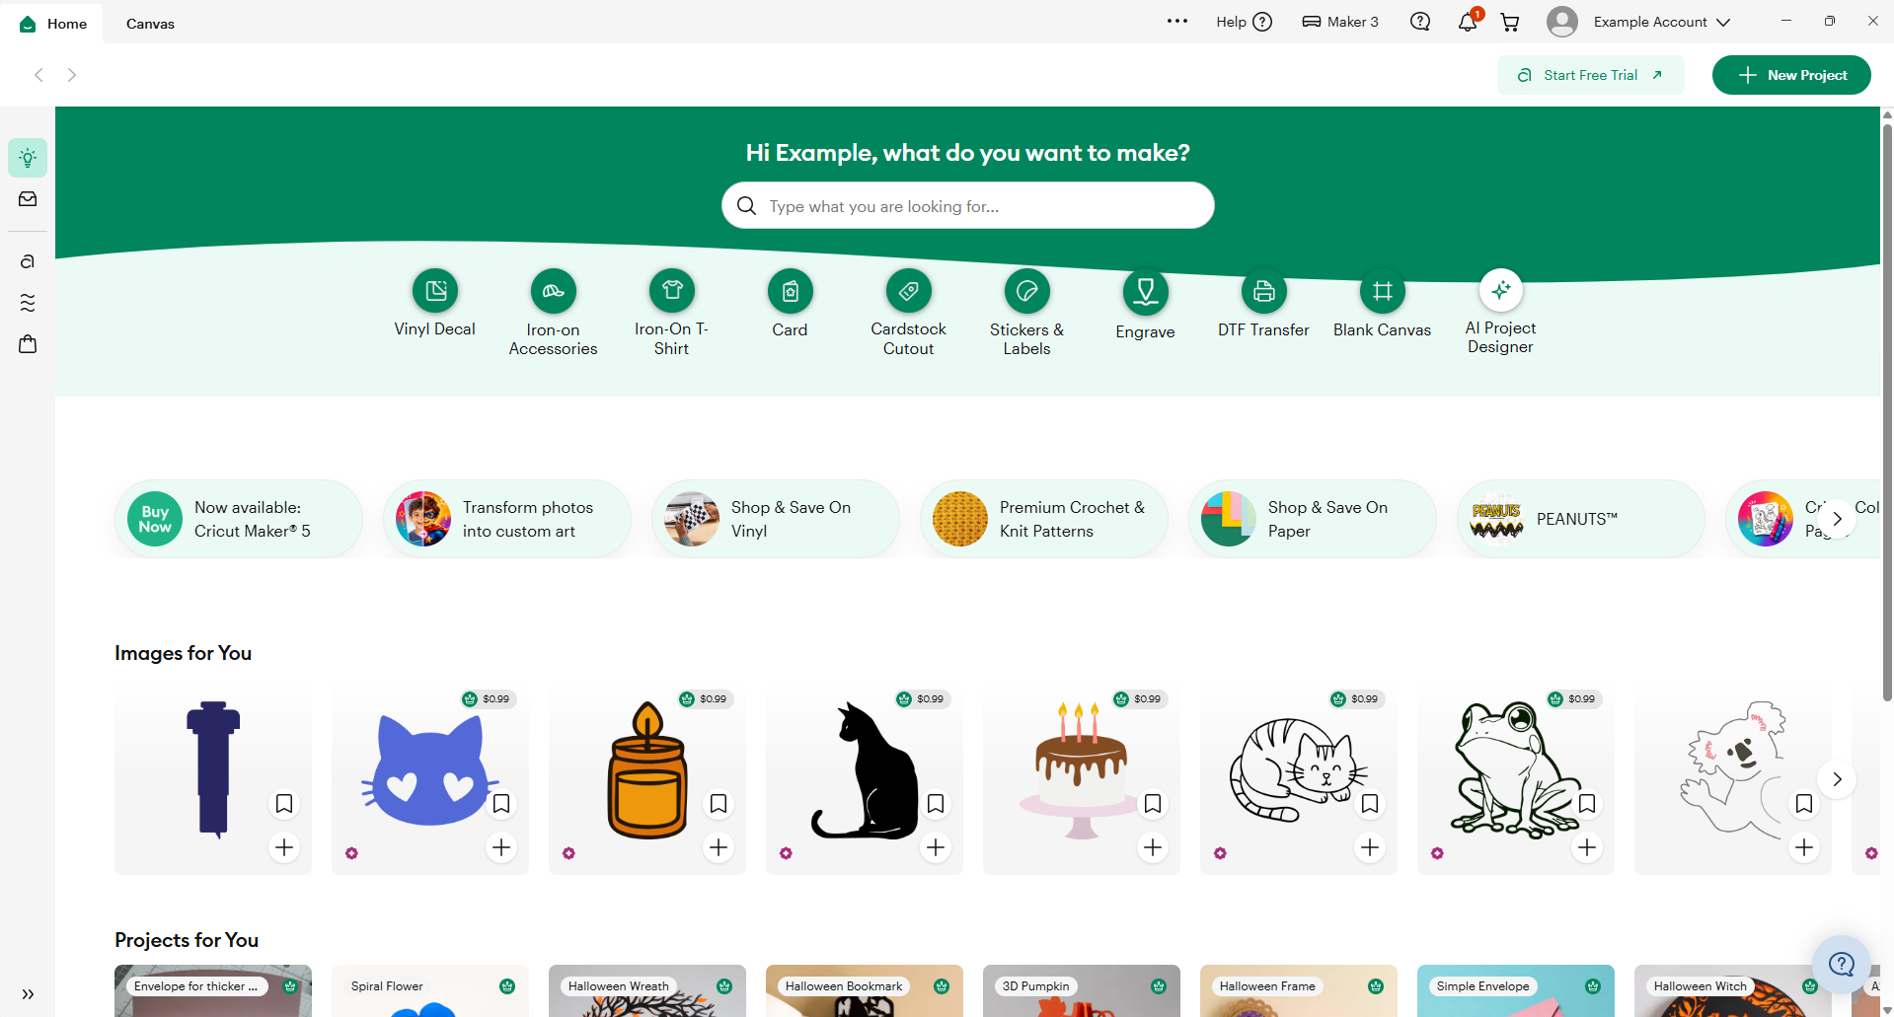Open the DTF Transfer icon

tap(1264, 291)
